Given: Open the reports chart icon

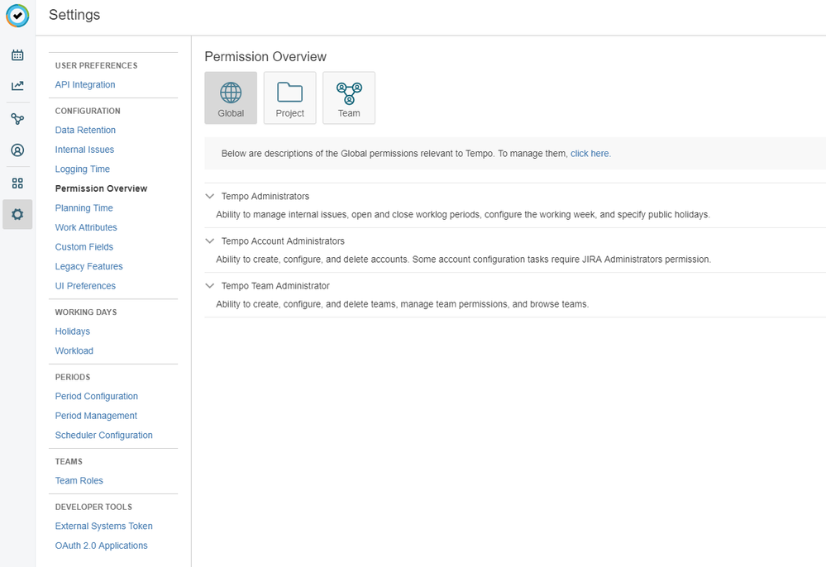Looking at the screenshot, I should [x=17, y=86].
